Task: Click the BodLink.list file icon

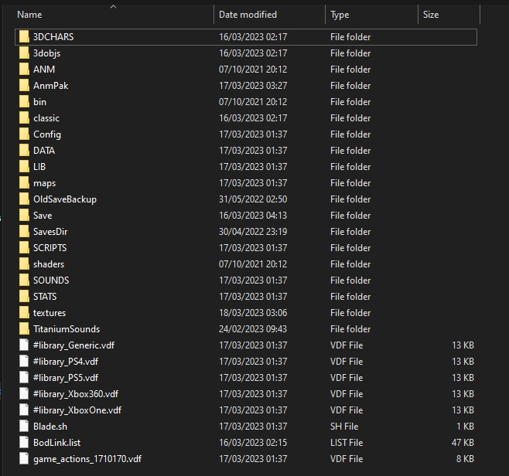Action: click(24, 442)
